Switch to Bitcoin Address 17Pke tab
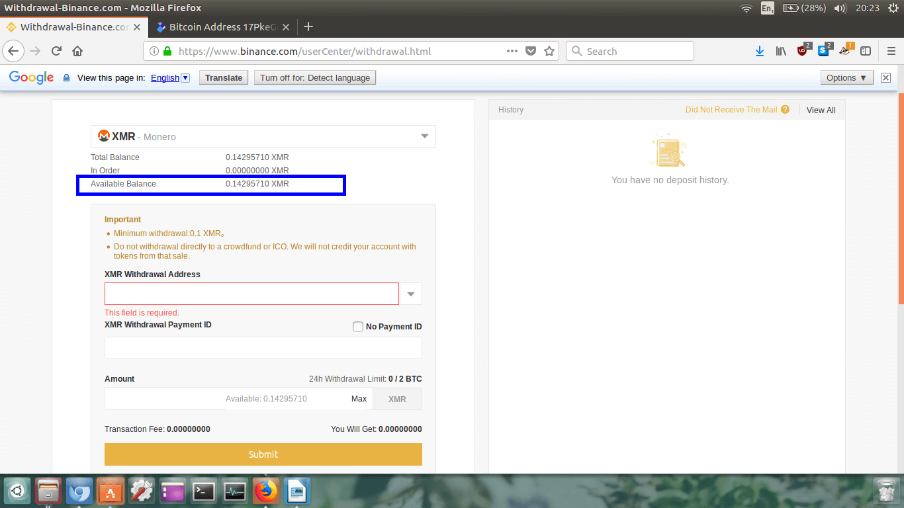904x508 pixels. coord(222,27)
